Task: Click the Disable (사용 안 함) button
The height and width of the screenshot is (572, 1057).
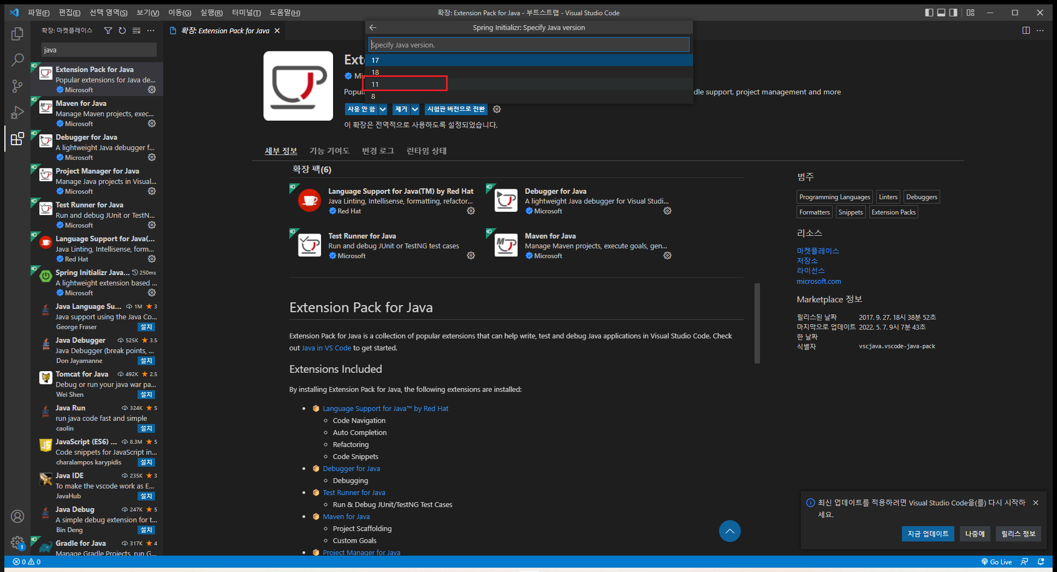Action: 361,109
